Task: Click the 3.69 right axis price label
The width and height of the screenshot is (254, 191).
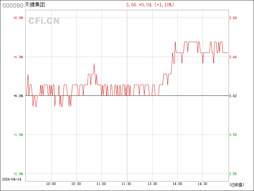Action: (233, 18)
